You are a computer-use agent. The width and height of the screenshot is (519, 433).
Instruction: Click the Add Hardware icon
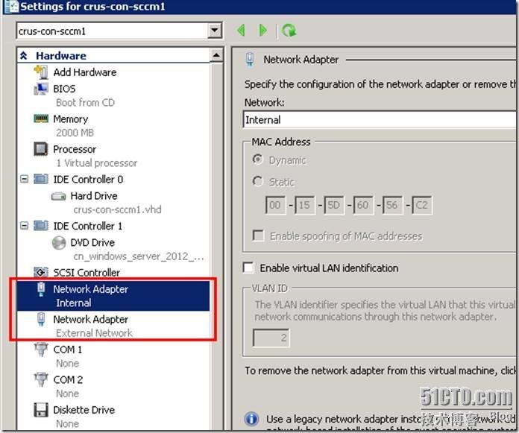click(41, 72)
